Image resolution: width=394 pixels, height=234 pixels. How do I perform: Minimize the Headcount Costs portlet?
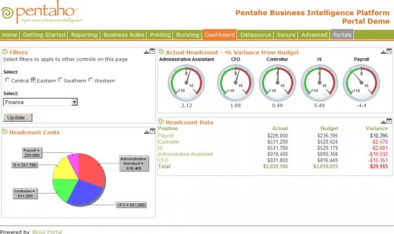point(147,132)
